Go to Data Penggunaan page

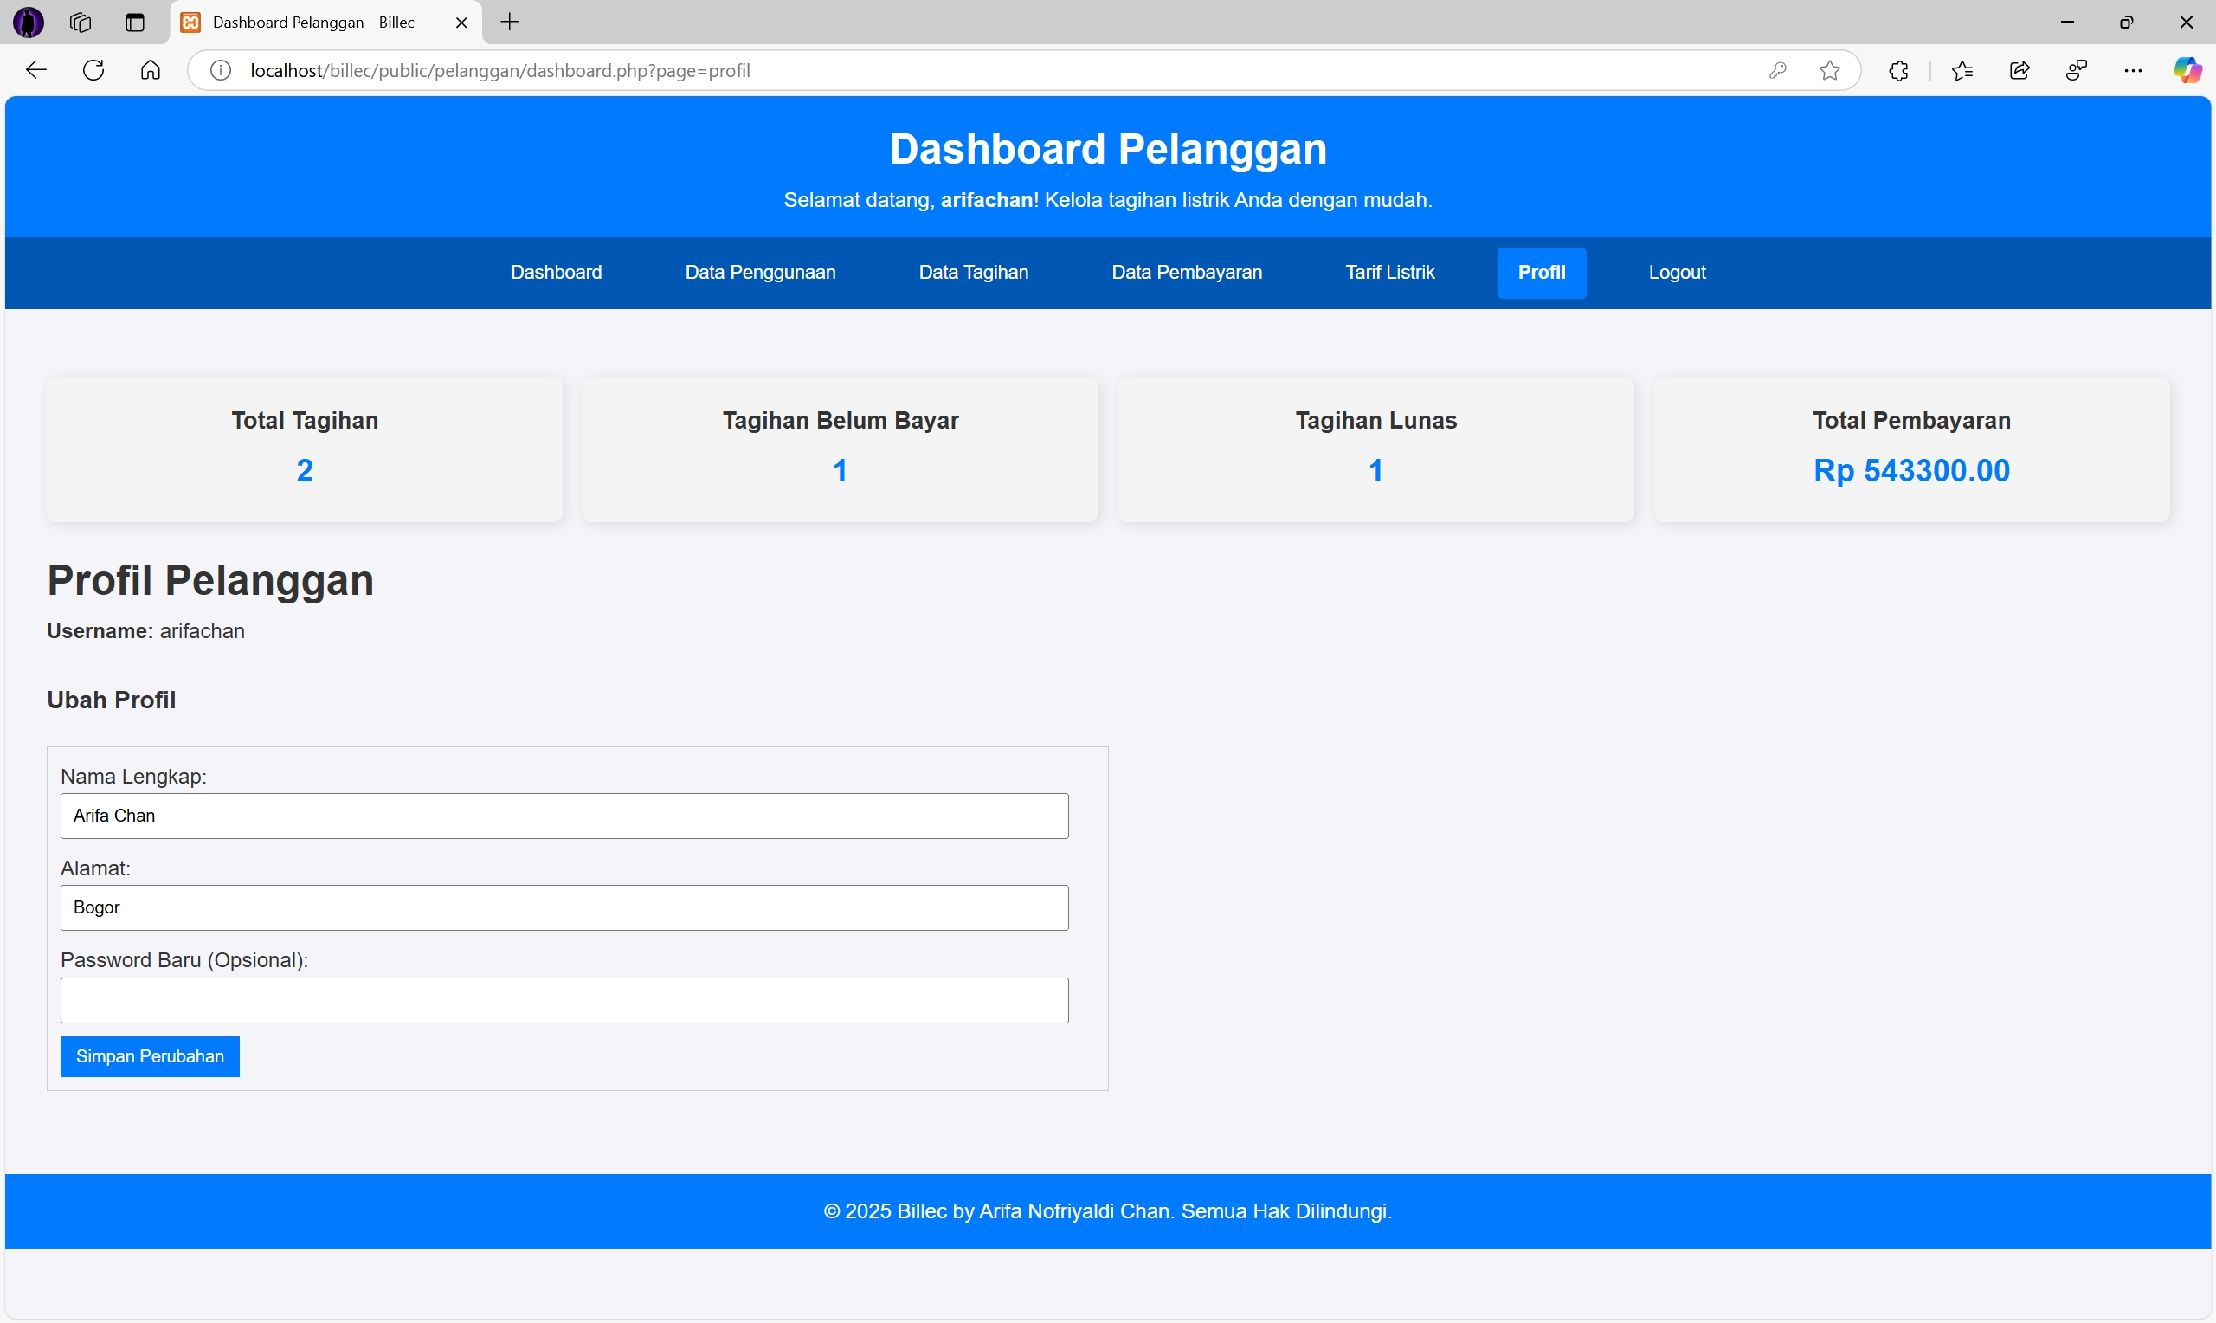point(760,273)
